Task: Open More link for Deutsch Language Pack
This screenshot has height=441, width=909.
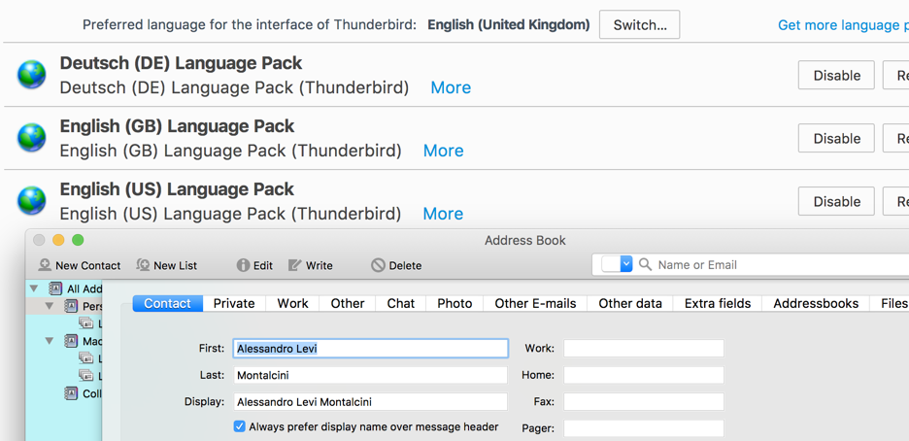Action: click(451, 87)
